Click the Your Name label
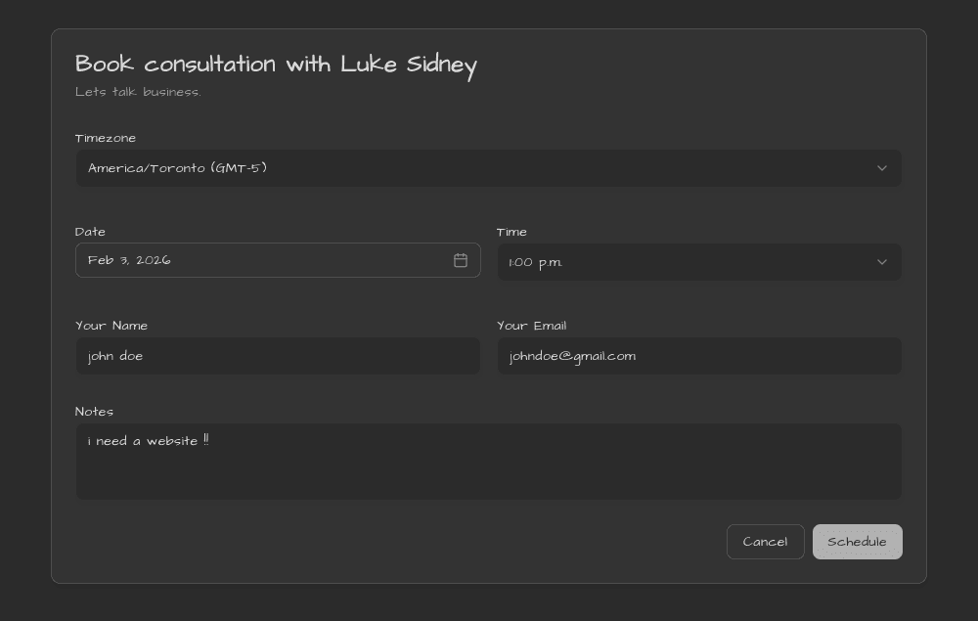 [x=111, y=326]
